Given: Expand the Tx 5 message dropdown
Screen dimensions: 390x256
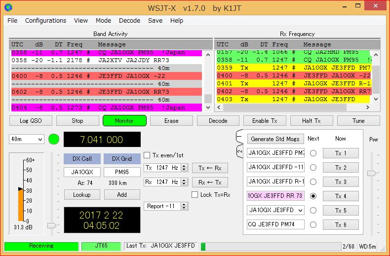Looking at the screenshot, I should point(300,210).
